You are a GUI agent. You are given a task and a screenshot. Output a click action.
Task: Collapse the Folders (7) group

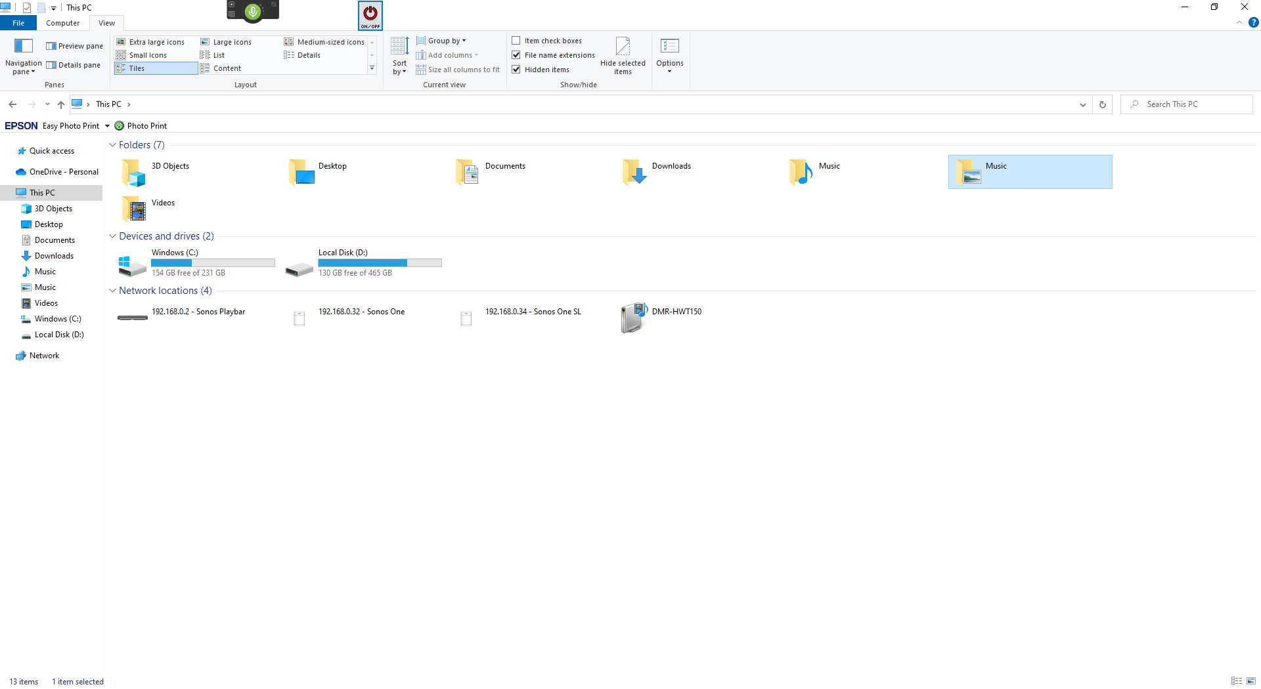(x=112, y=145)
